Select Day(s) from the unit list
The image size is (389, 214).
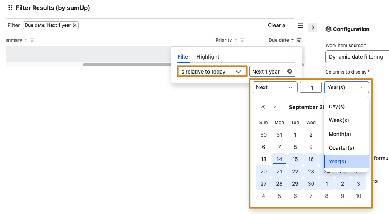[x=346, y=106]
